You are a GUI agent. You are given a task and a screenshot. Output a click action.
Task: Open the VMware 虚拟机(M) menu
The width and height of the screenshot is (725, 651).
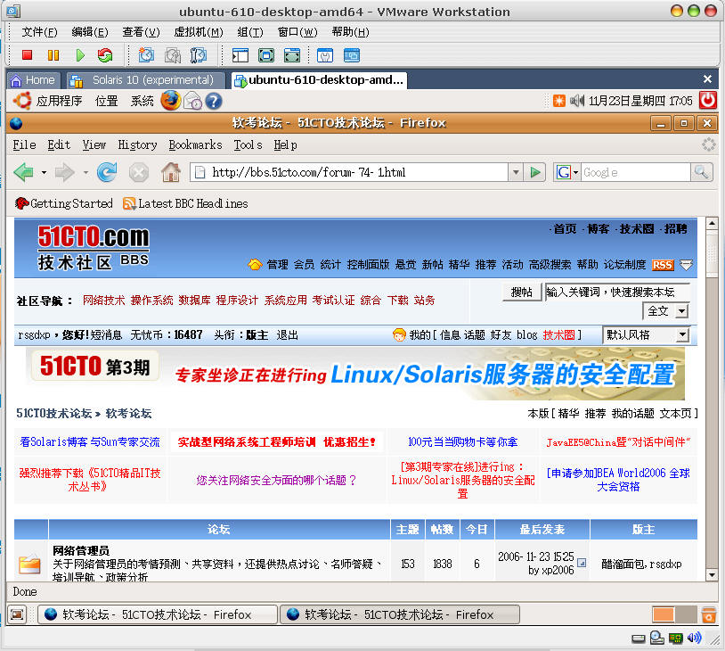coord(199,32)
